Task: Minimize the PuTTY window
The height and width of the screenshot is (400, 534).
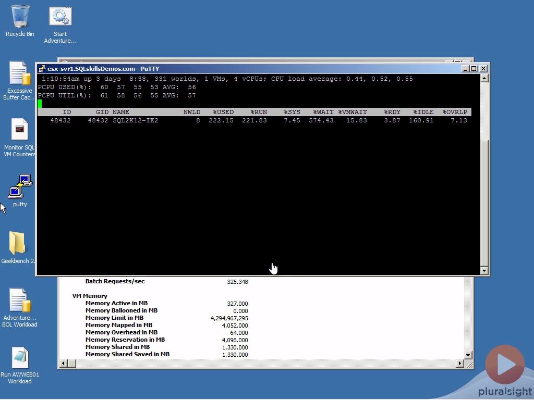Action: click(x=465, y=69)
